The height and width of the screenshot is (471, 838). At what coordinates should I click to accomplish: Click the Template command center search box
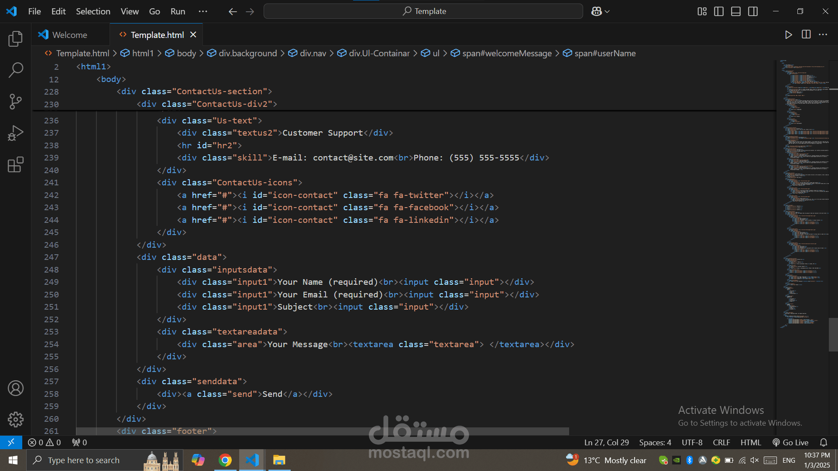point(423,11)
